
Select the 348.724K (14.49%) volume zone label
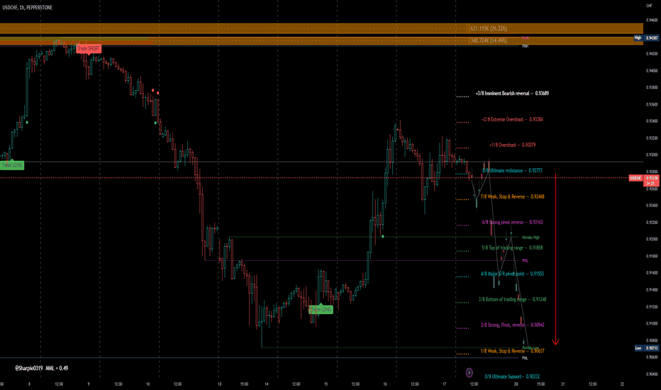pos(489,40)
